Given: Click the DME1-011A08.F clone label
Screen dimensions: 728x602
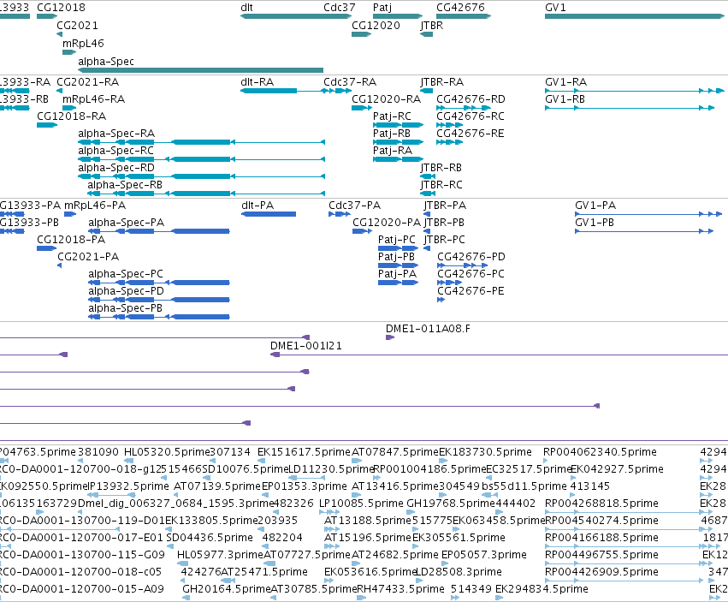Looking at the screenshot, I should pyautogui.click(x=428, y=329).
